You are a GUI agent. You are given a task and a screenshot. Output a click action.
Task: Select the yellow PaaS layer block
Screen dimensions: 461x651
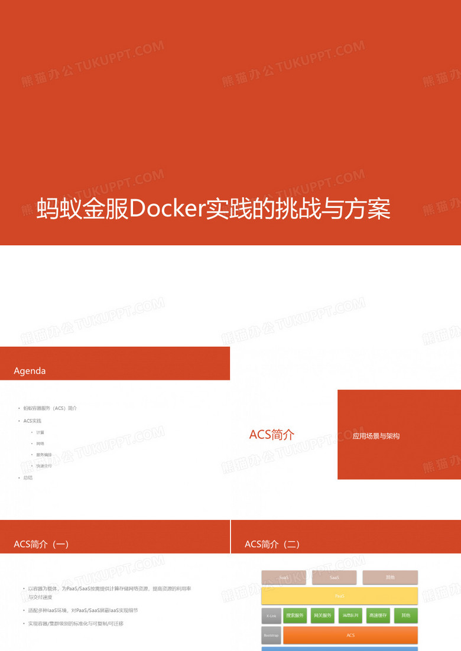pyautogui.click(x=339, y=596)
